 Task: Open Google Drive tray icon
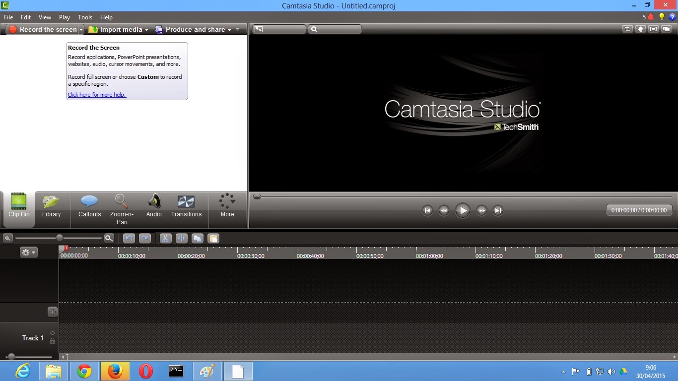623,372
